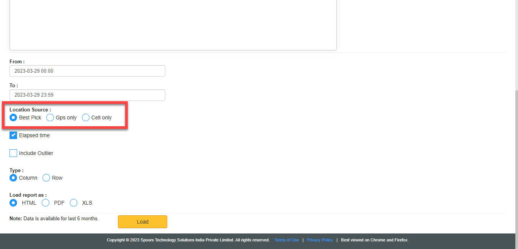Enable the Include Outlier checkbox
This screenshot has height=249, width=518.
(13, 153)
